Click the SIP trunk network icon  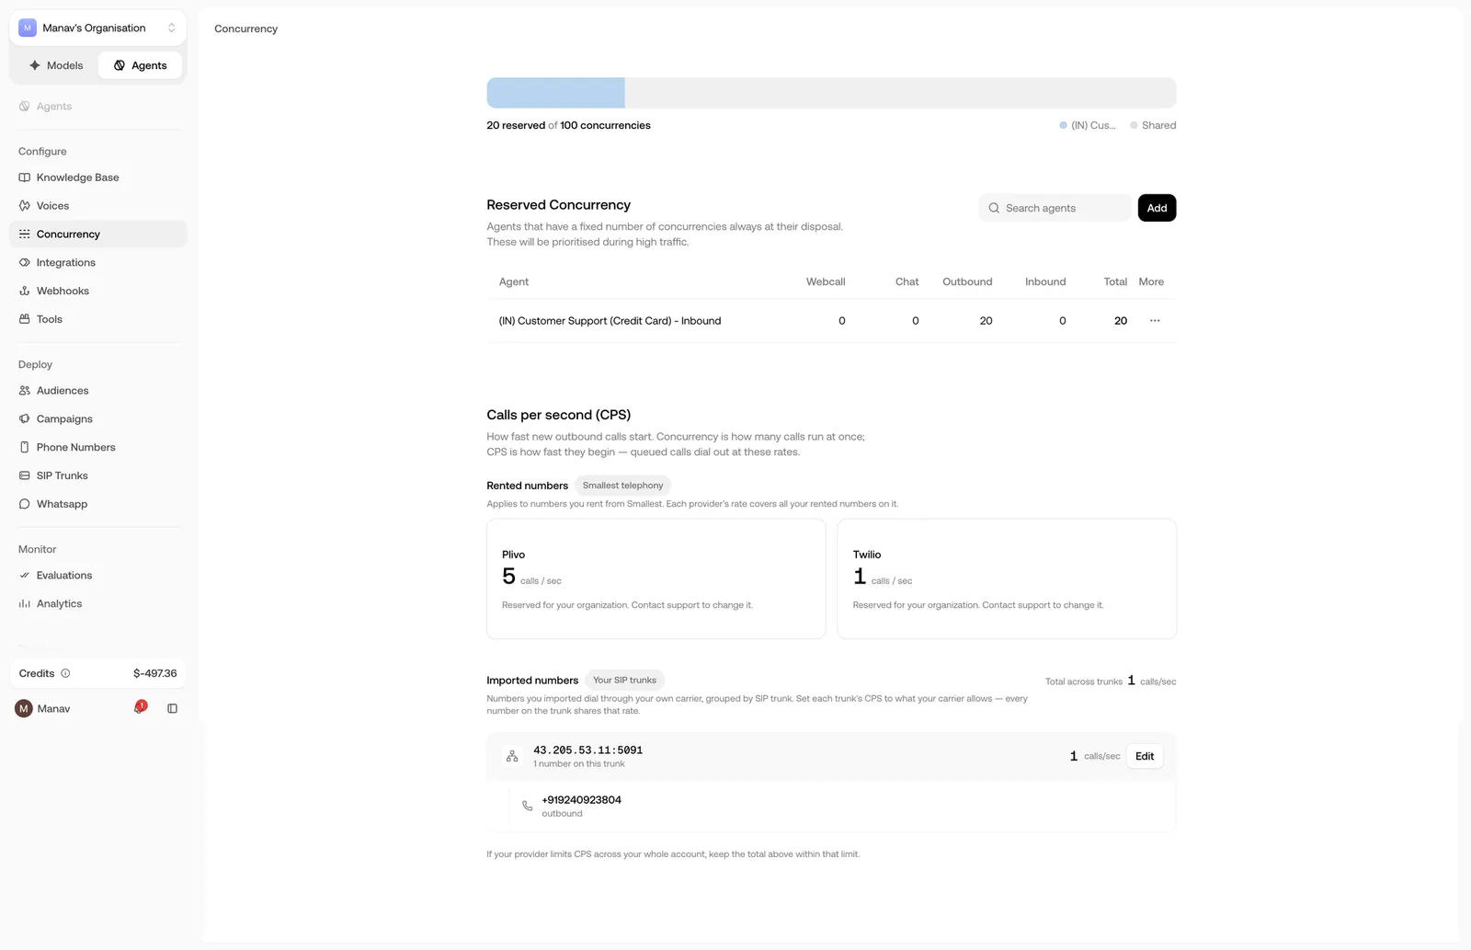click(x=512, y=757)
